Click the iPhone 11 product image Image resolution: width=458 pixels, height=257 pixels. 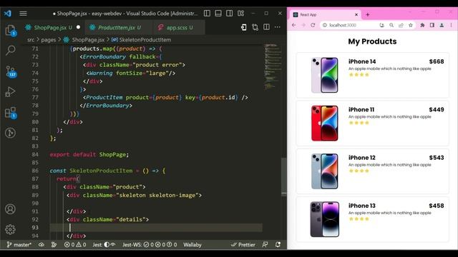pos(324,124)
